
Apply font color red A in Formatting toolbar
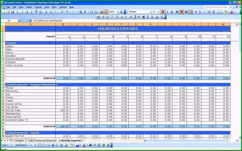pos(232,12)
